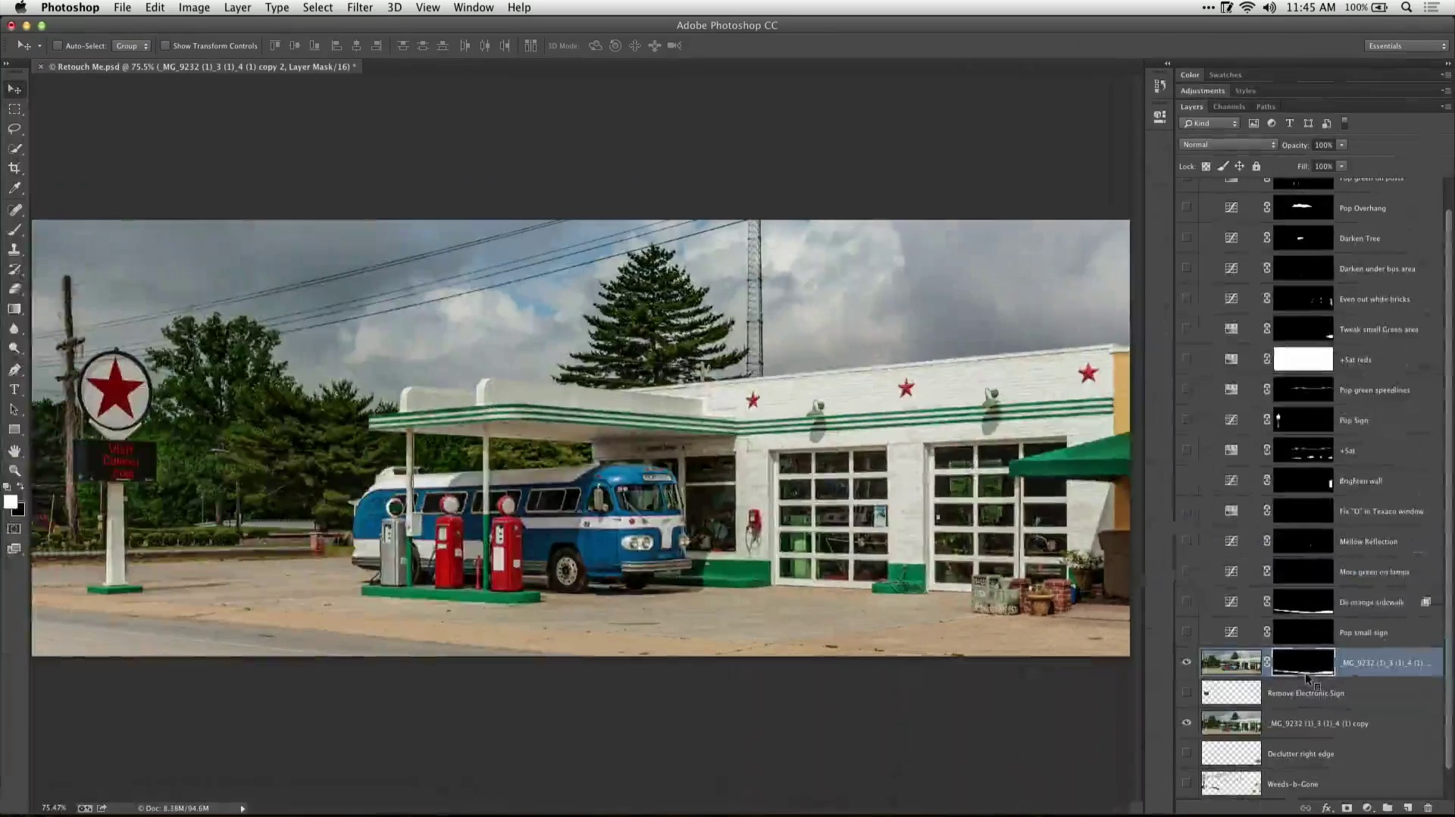Select the Blur tool
The height and width of the screenshot is (817, 1455).
(x=14, y=329)
